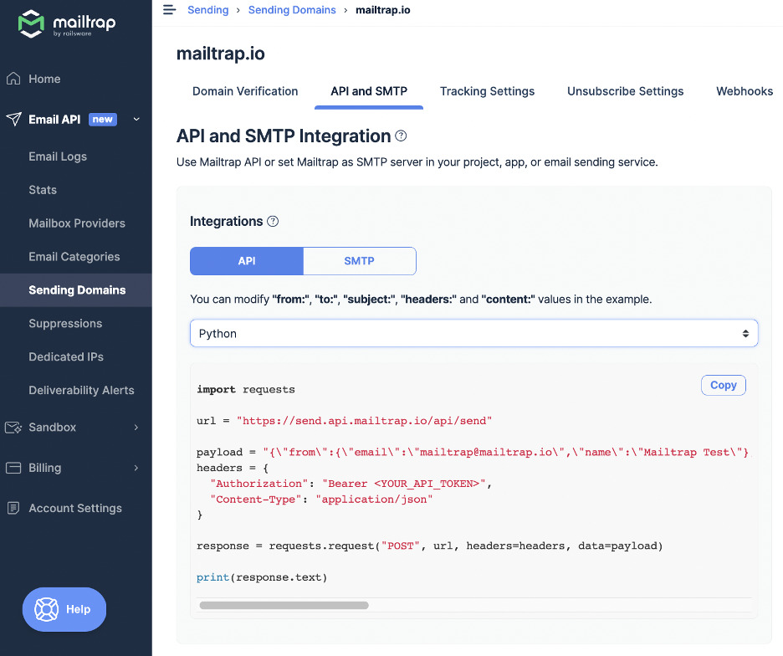The height and width of the screenshot is (656, 783).
Task: Open help icon beside API and SMTP Integration
Action: (x=401, y=136)
